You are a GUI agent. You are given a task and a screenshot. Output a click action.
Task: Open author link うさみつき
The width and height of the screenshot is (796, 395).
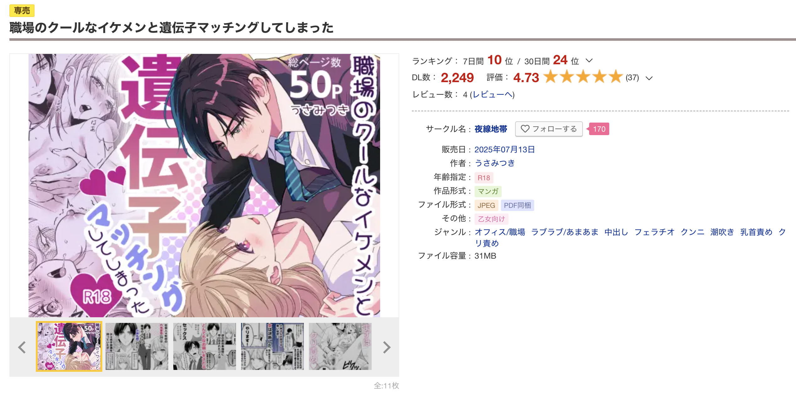[495, 163]
